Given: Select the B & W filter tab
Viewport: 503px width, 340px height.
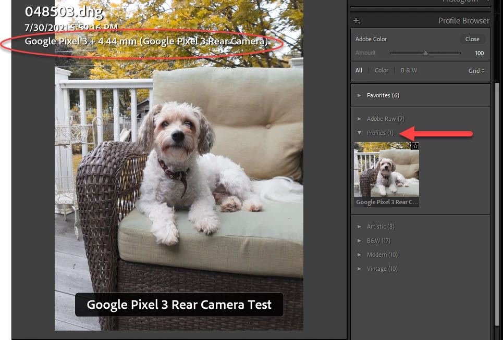Looking at the screenshot, I should click(409, 70).
